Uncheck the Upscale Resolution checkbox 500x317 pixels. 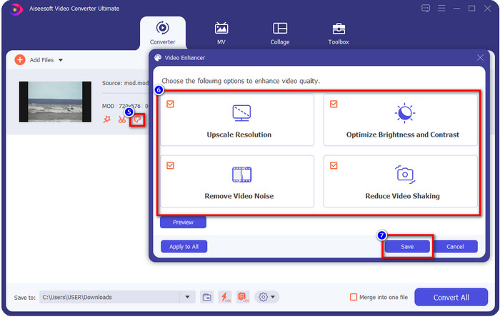pyautogui.click(x=170, y=104)
